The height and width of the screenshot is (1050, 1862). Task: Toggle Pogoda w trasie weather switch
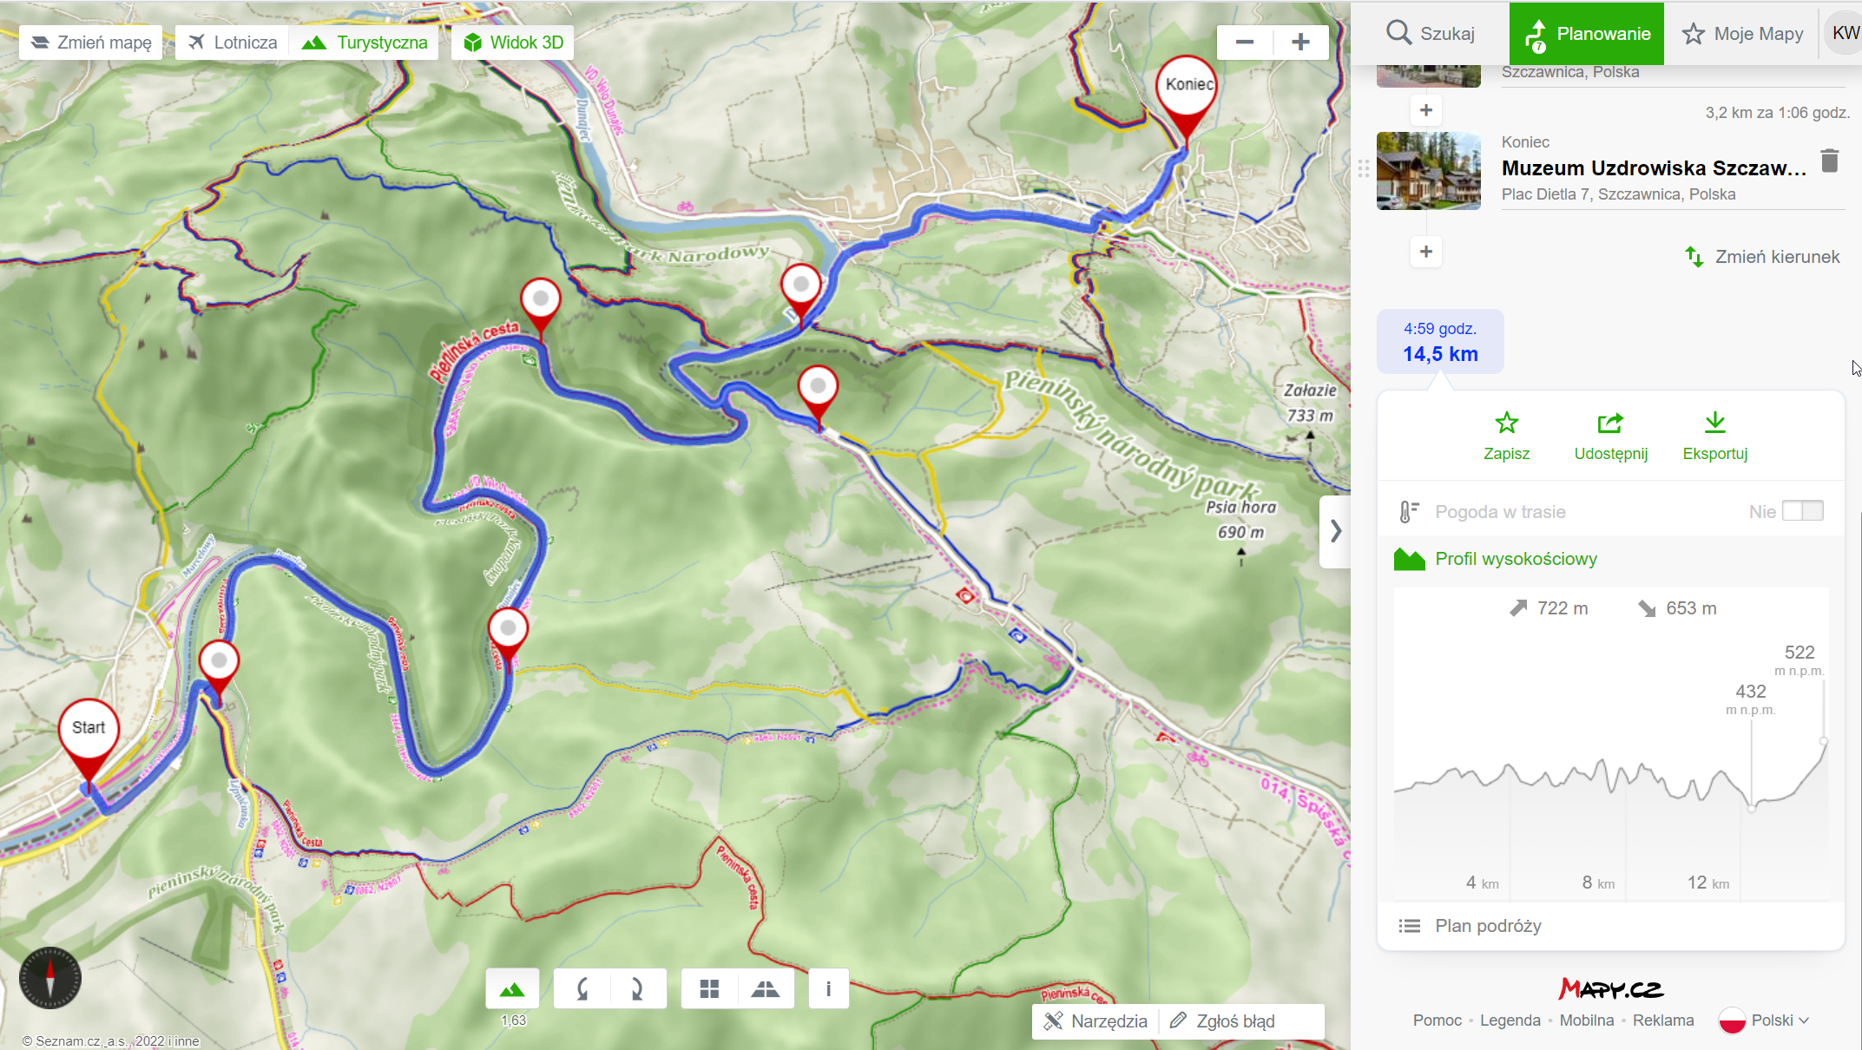click(x=1802, y=511)
